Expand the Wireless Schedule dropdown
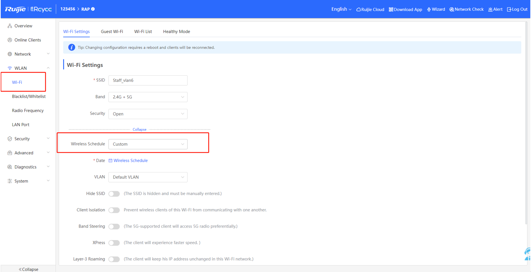531x272 pixels. tap(148, 144)
